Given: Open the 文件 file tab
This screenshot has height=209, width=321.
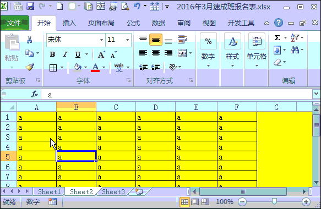Looking at the screenshot, I should (14, 23).
